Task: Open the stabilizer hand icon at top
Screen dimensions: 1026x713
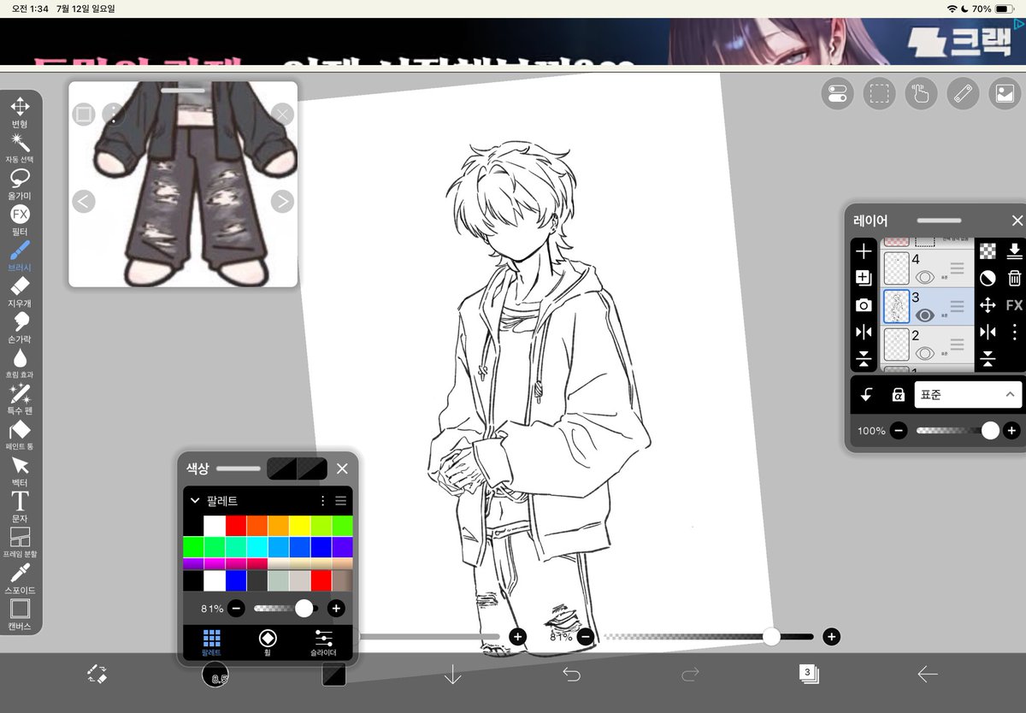Action: 921,93
